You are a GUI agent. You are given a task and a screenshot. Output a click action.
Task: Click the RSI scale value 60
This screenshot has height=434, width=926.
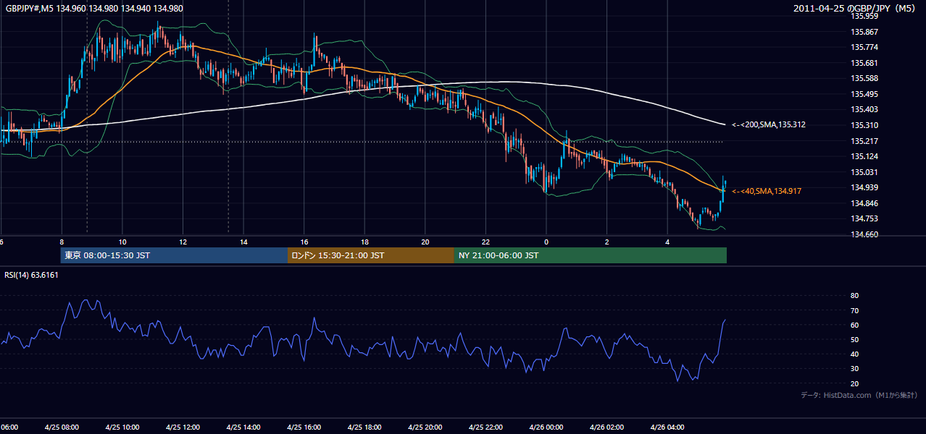(x=855, y=325)
